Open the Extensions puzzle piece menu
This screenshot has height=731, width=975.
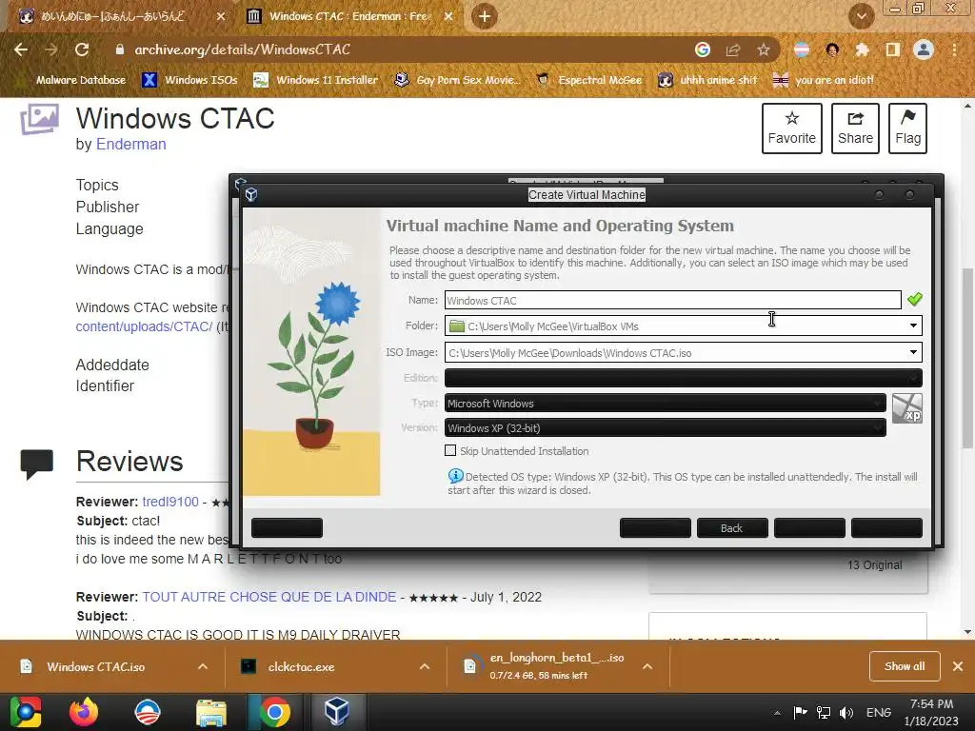point(862,49)
